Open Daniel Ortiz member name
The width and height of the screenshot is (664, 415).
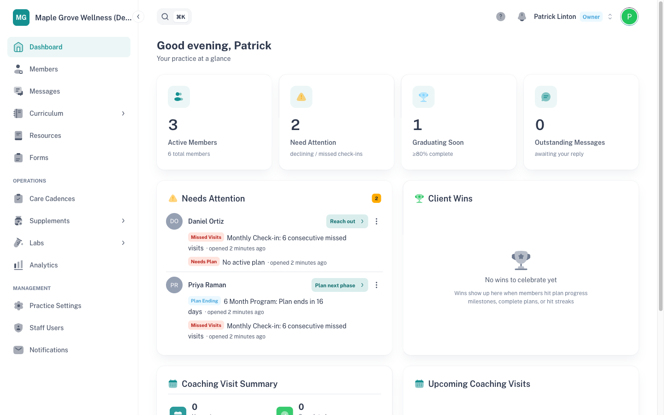click(206, 221)
